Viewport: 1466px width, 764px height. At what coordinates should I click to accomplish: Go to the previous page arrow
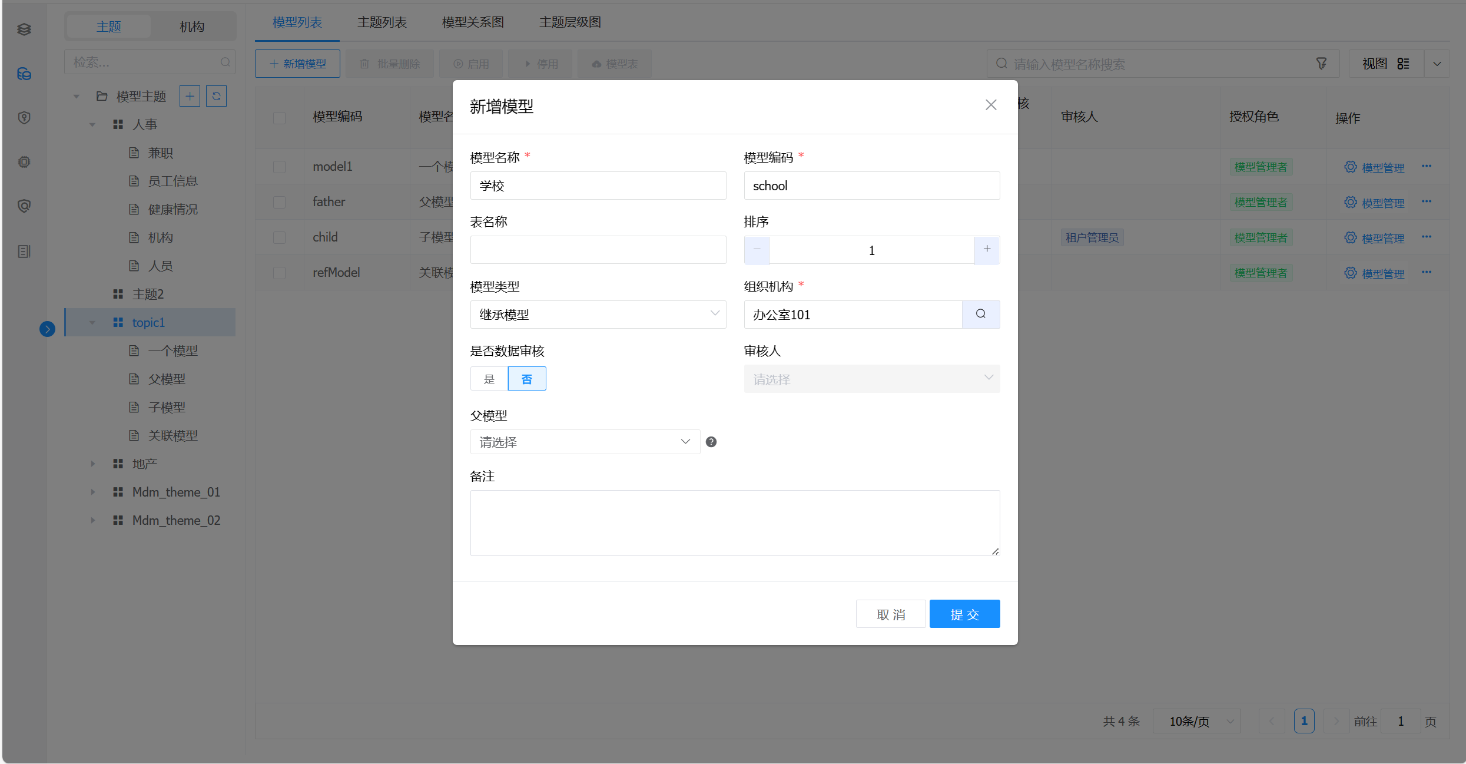point(1272,721)
